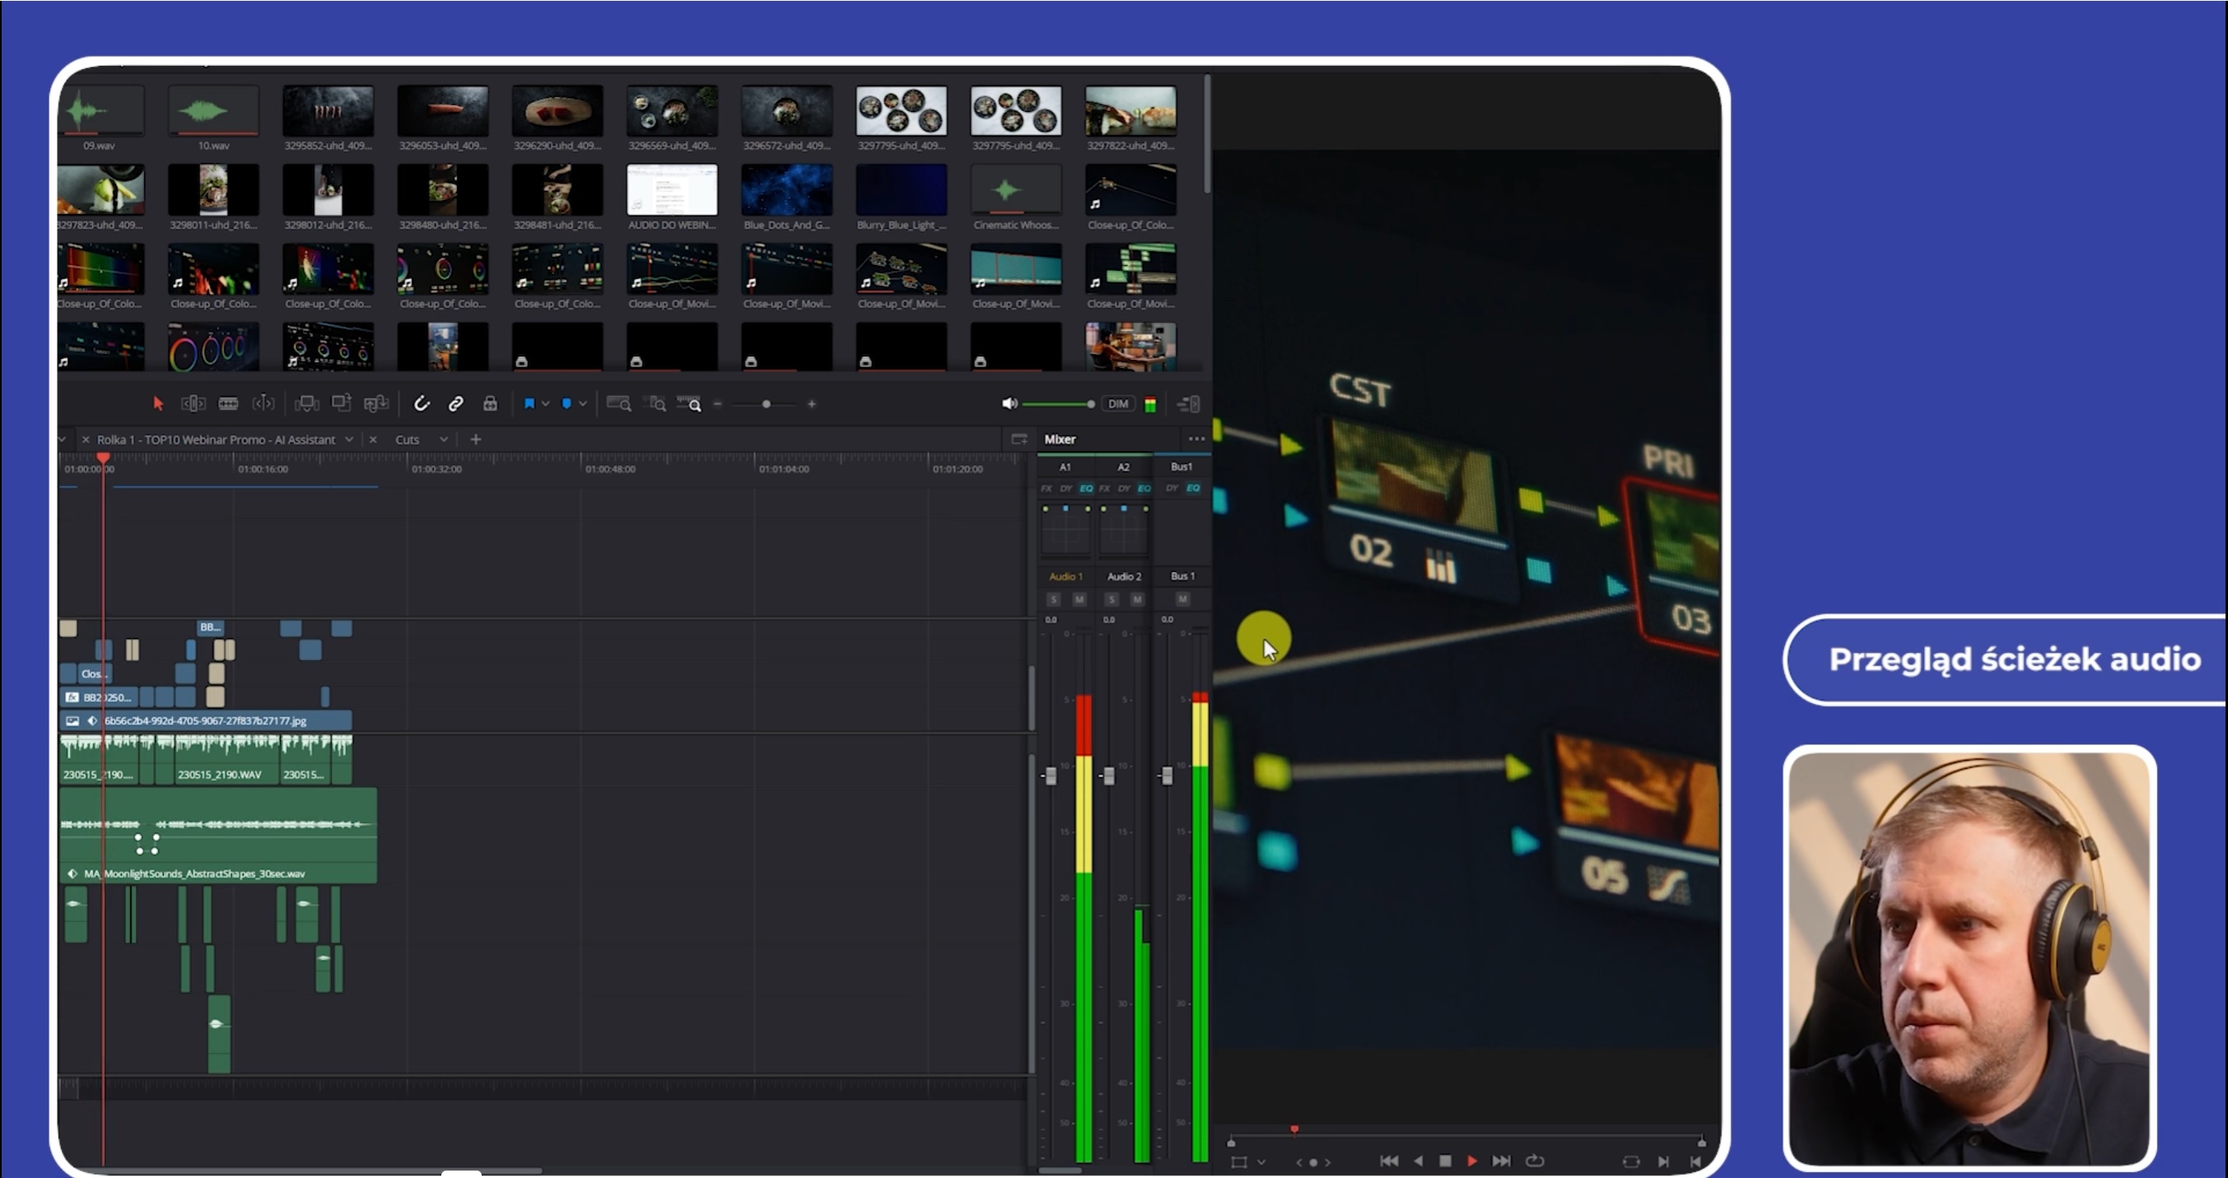Click the Insert Clip toolbar icon
The width and height of the screenshot is (2228, 1178).
pos(306,404)
